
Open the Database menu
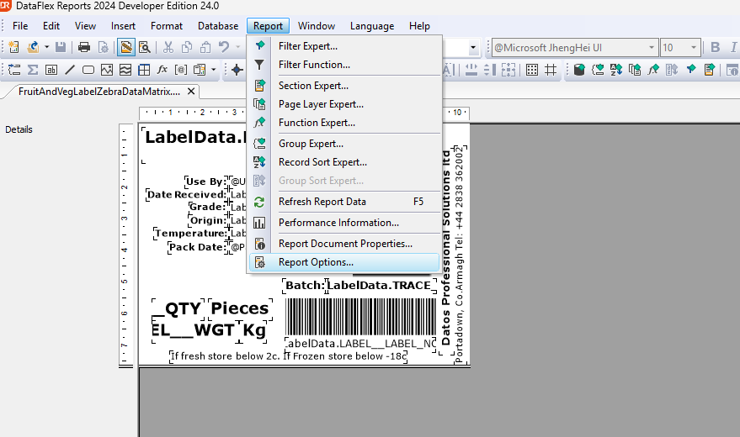click(218, 26)
